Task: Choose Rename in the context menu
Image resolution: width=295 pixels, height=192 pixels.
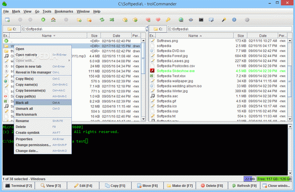Action: (43, 121)
